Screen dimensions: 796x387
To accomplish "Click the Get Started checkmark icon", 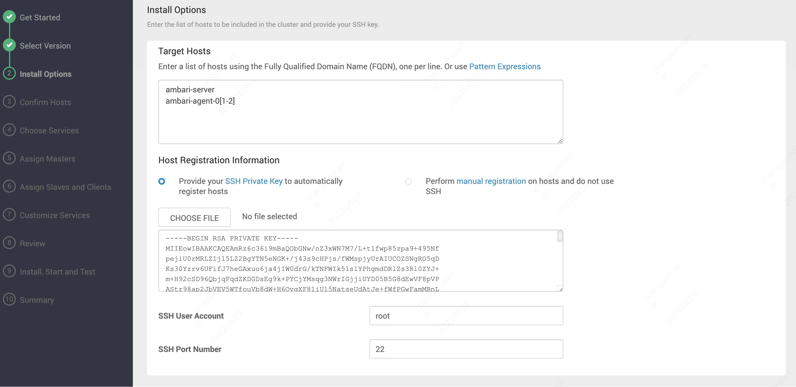I will (10, 17).
